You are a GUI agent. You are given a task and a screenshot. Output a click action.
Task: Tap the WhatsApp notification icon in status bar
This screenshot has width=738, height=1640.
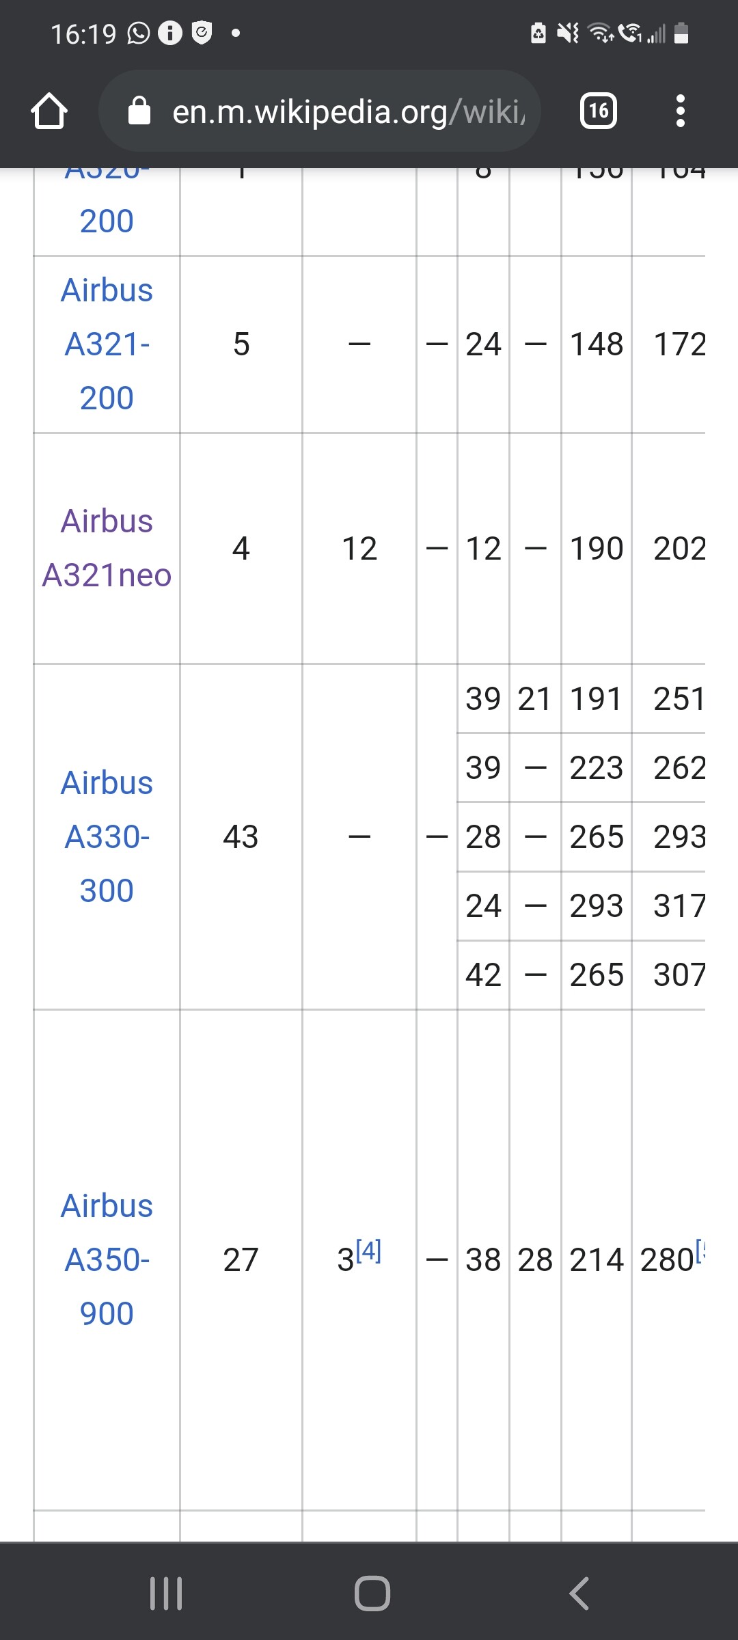coord(138,33)
